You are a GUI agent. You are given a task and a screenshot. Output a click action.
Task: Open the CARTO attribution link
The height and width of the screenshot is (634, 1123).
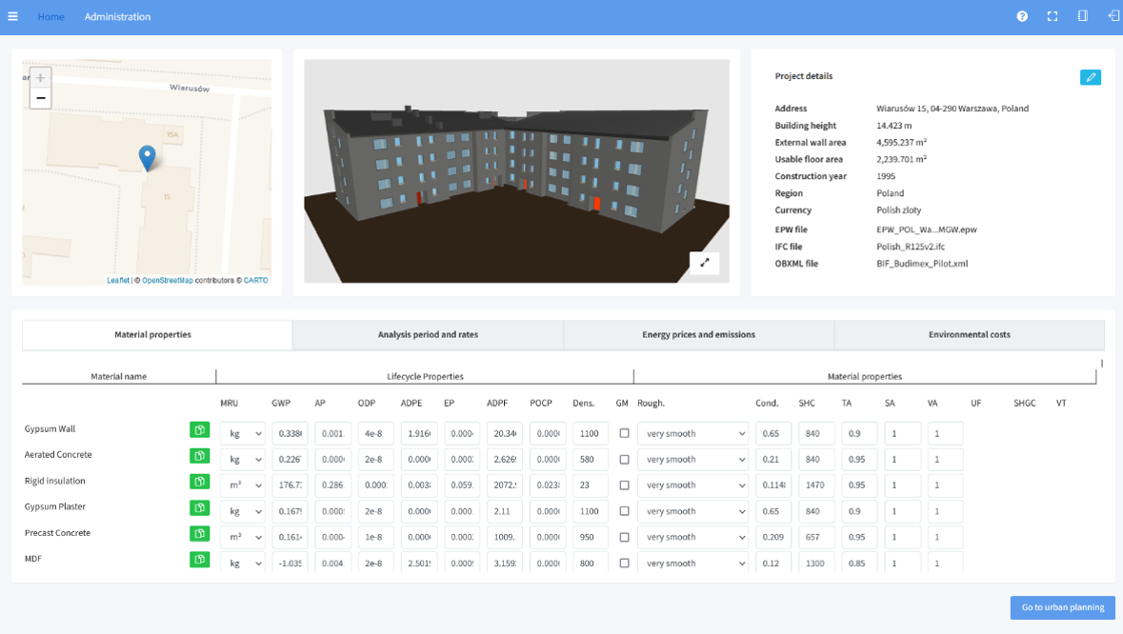pyautogui.click(x=255, y=281)
